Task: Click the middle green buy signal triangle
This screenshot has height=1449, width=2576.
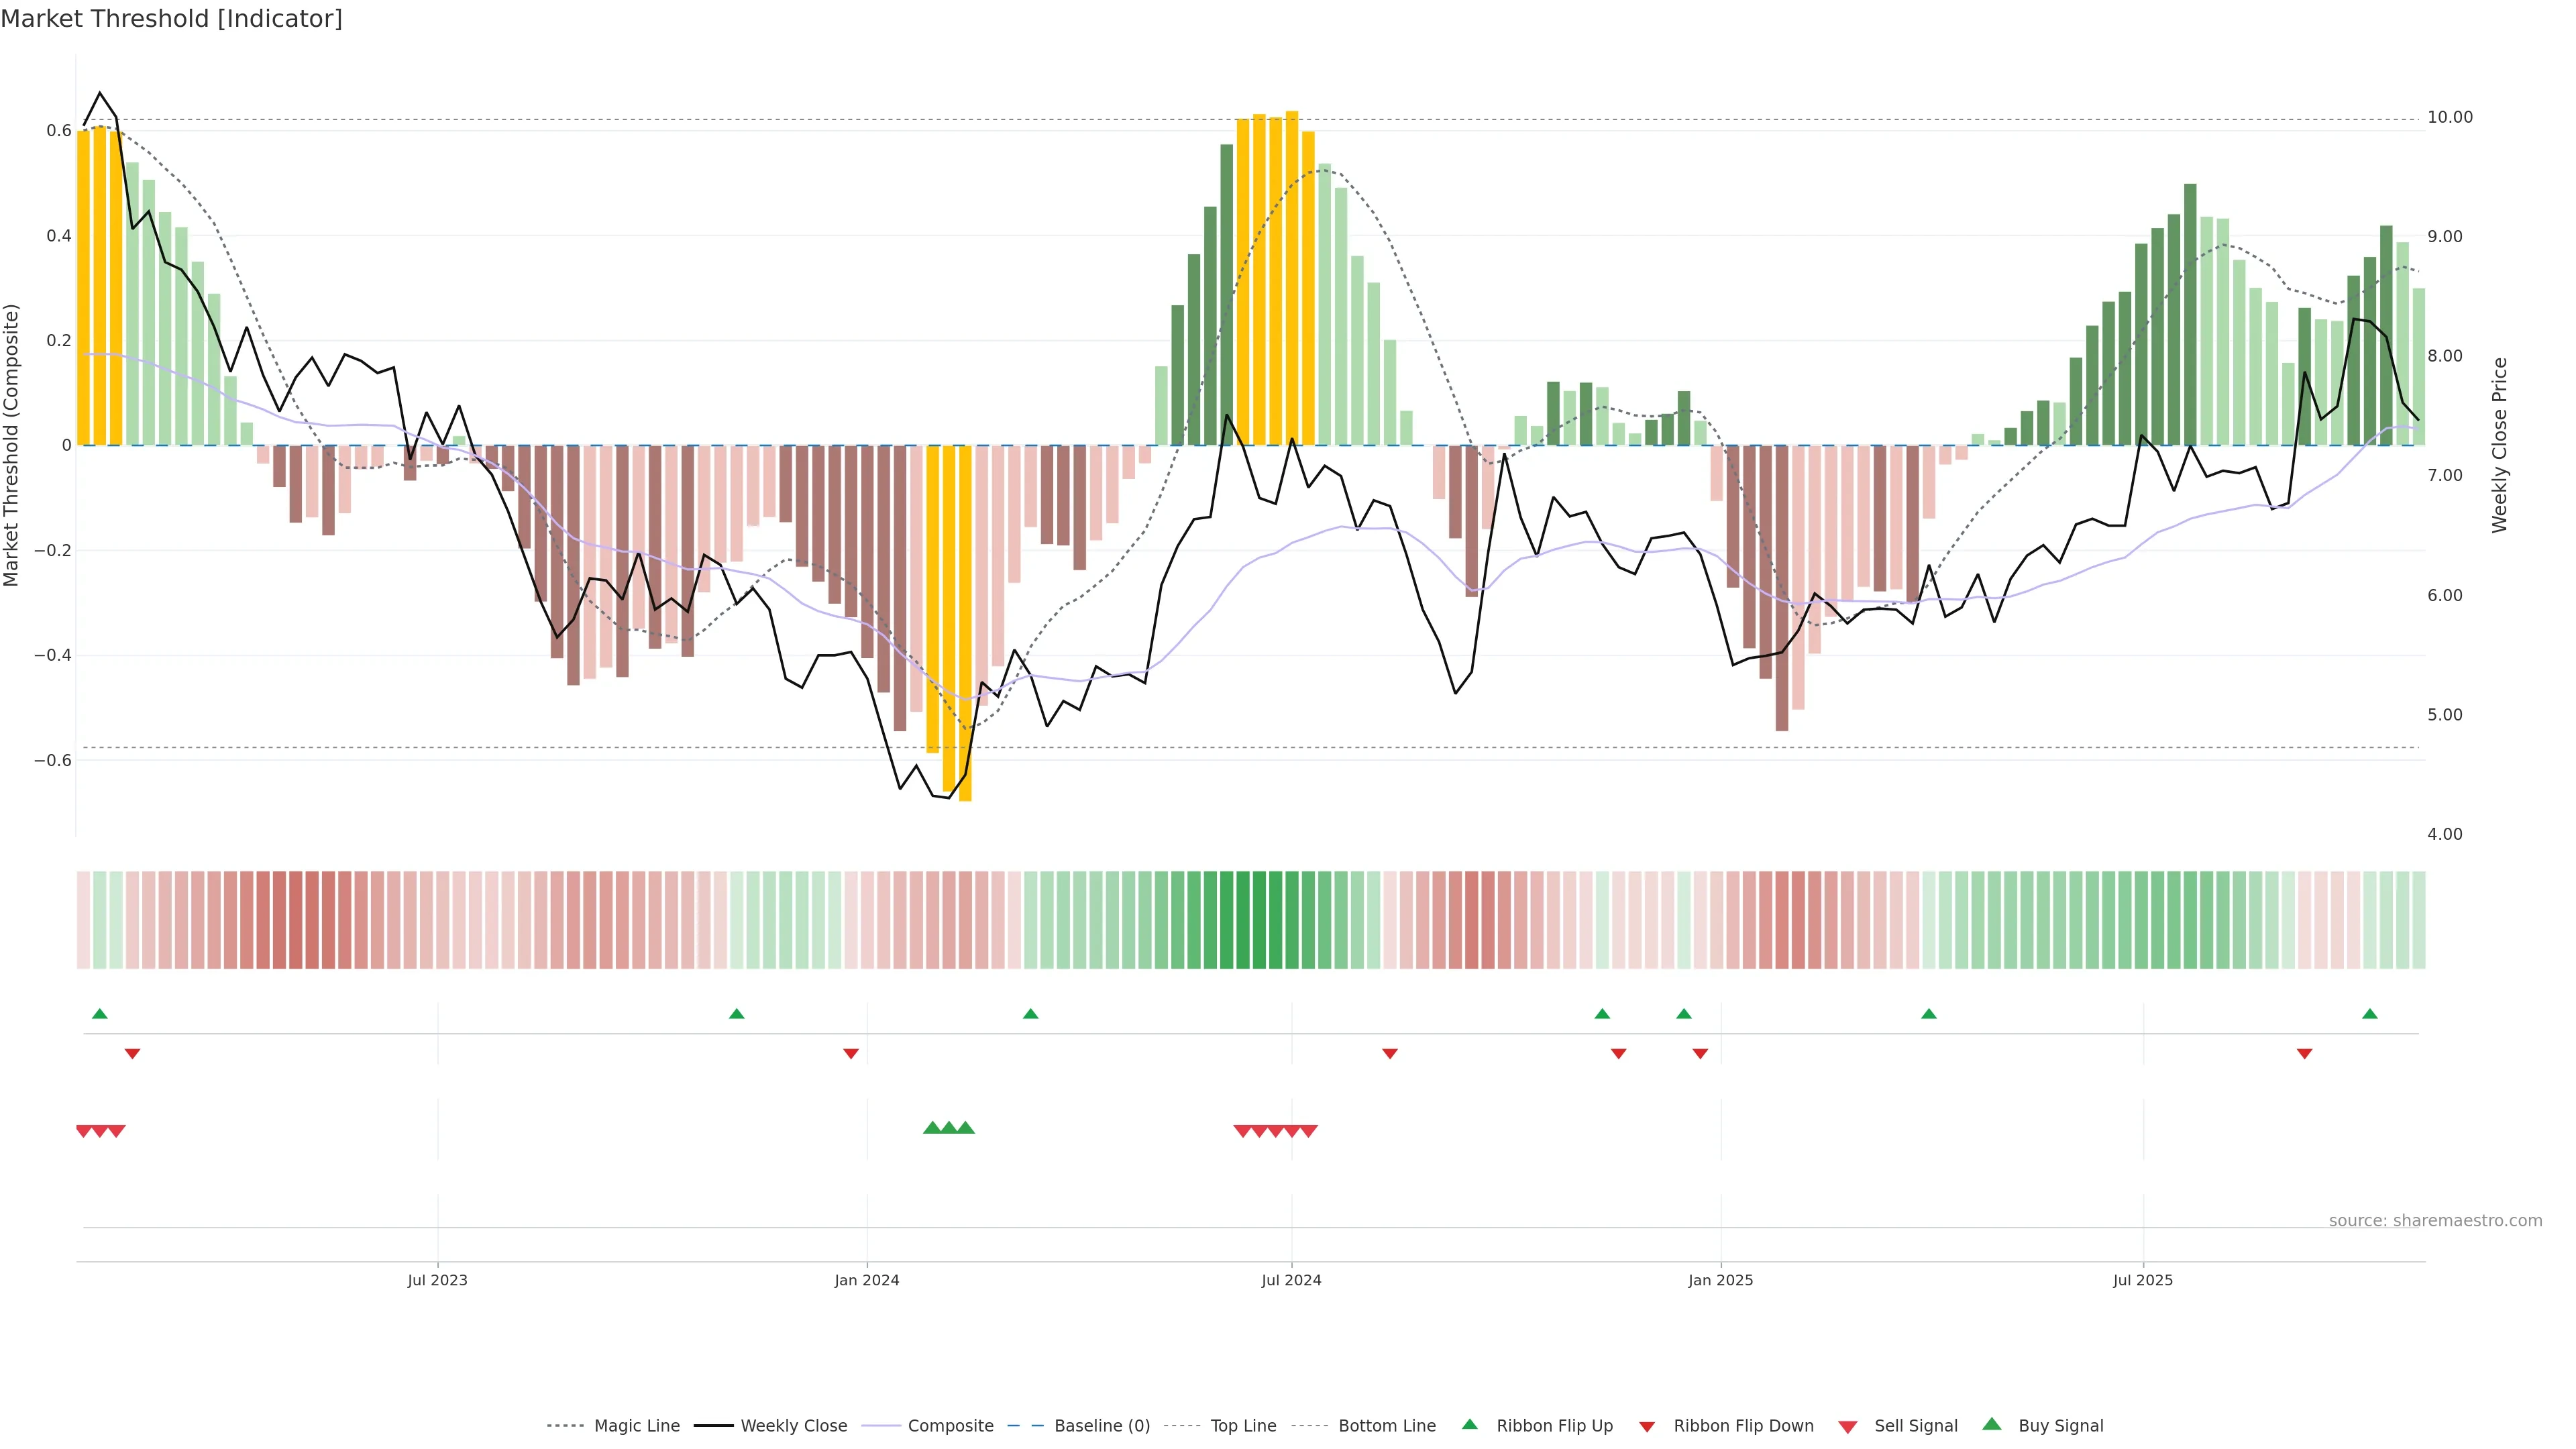Action: [949, 1128]
